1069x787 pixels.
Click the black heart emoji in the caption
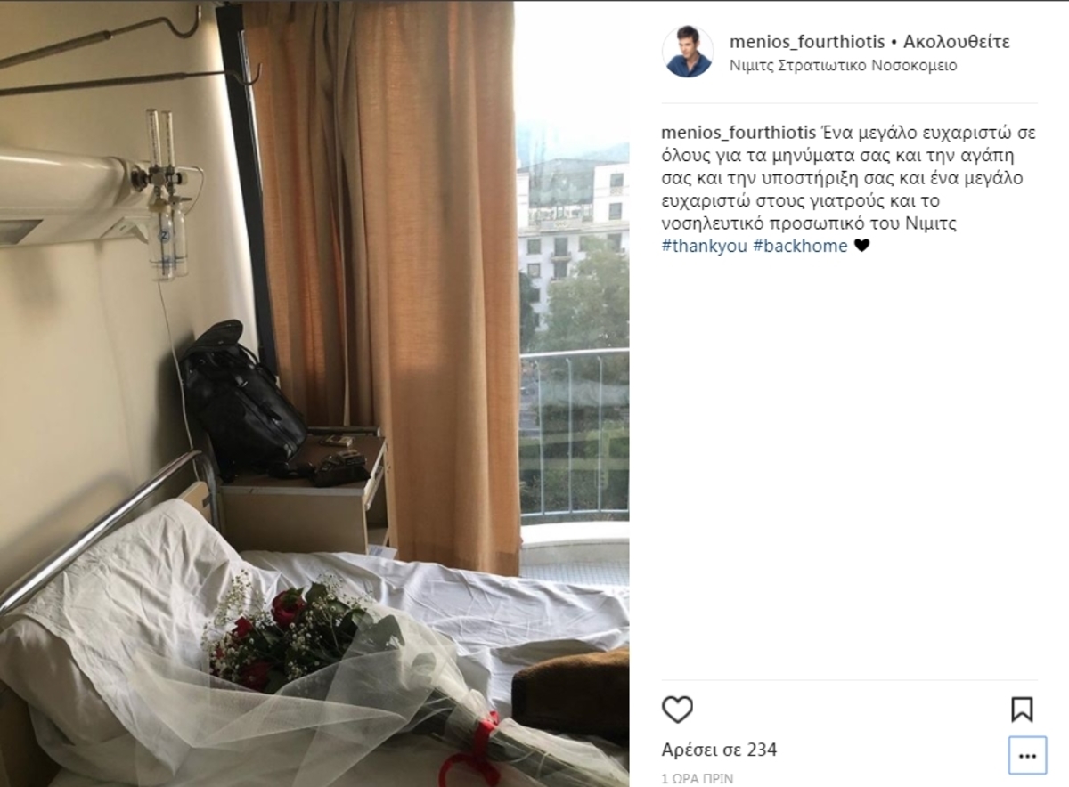point(861,247)
